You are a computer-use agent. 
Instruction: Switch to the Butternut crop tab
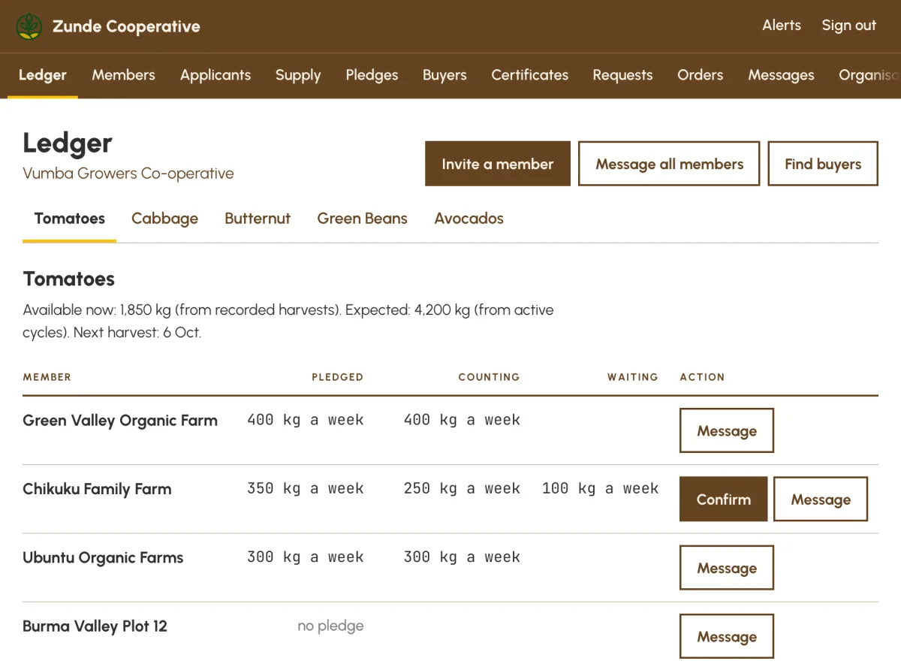[x=258, y=219]
